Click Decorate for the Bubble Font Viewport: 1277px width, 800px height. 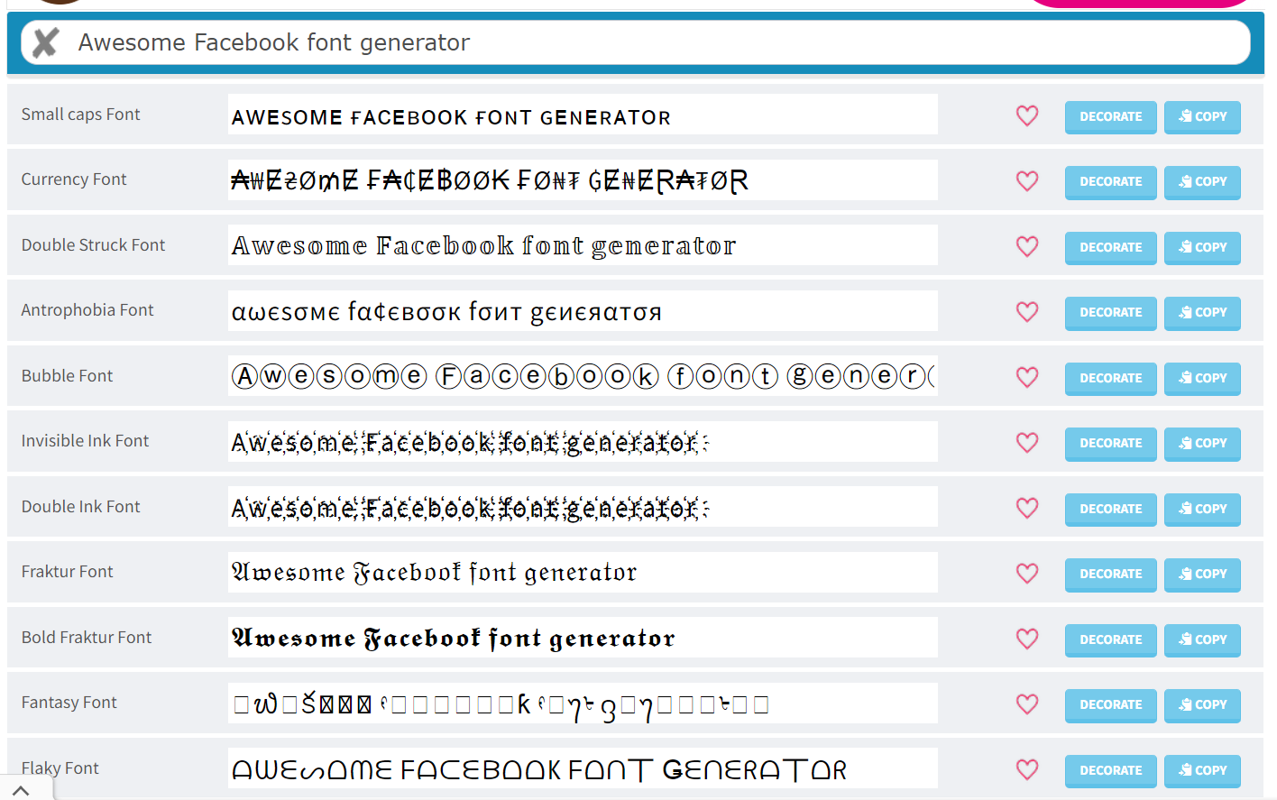tap(1110, 378)
